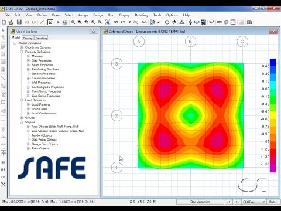Click the '<<' previous step button
This screenshot has height=211, width=281.
228,202
